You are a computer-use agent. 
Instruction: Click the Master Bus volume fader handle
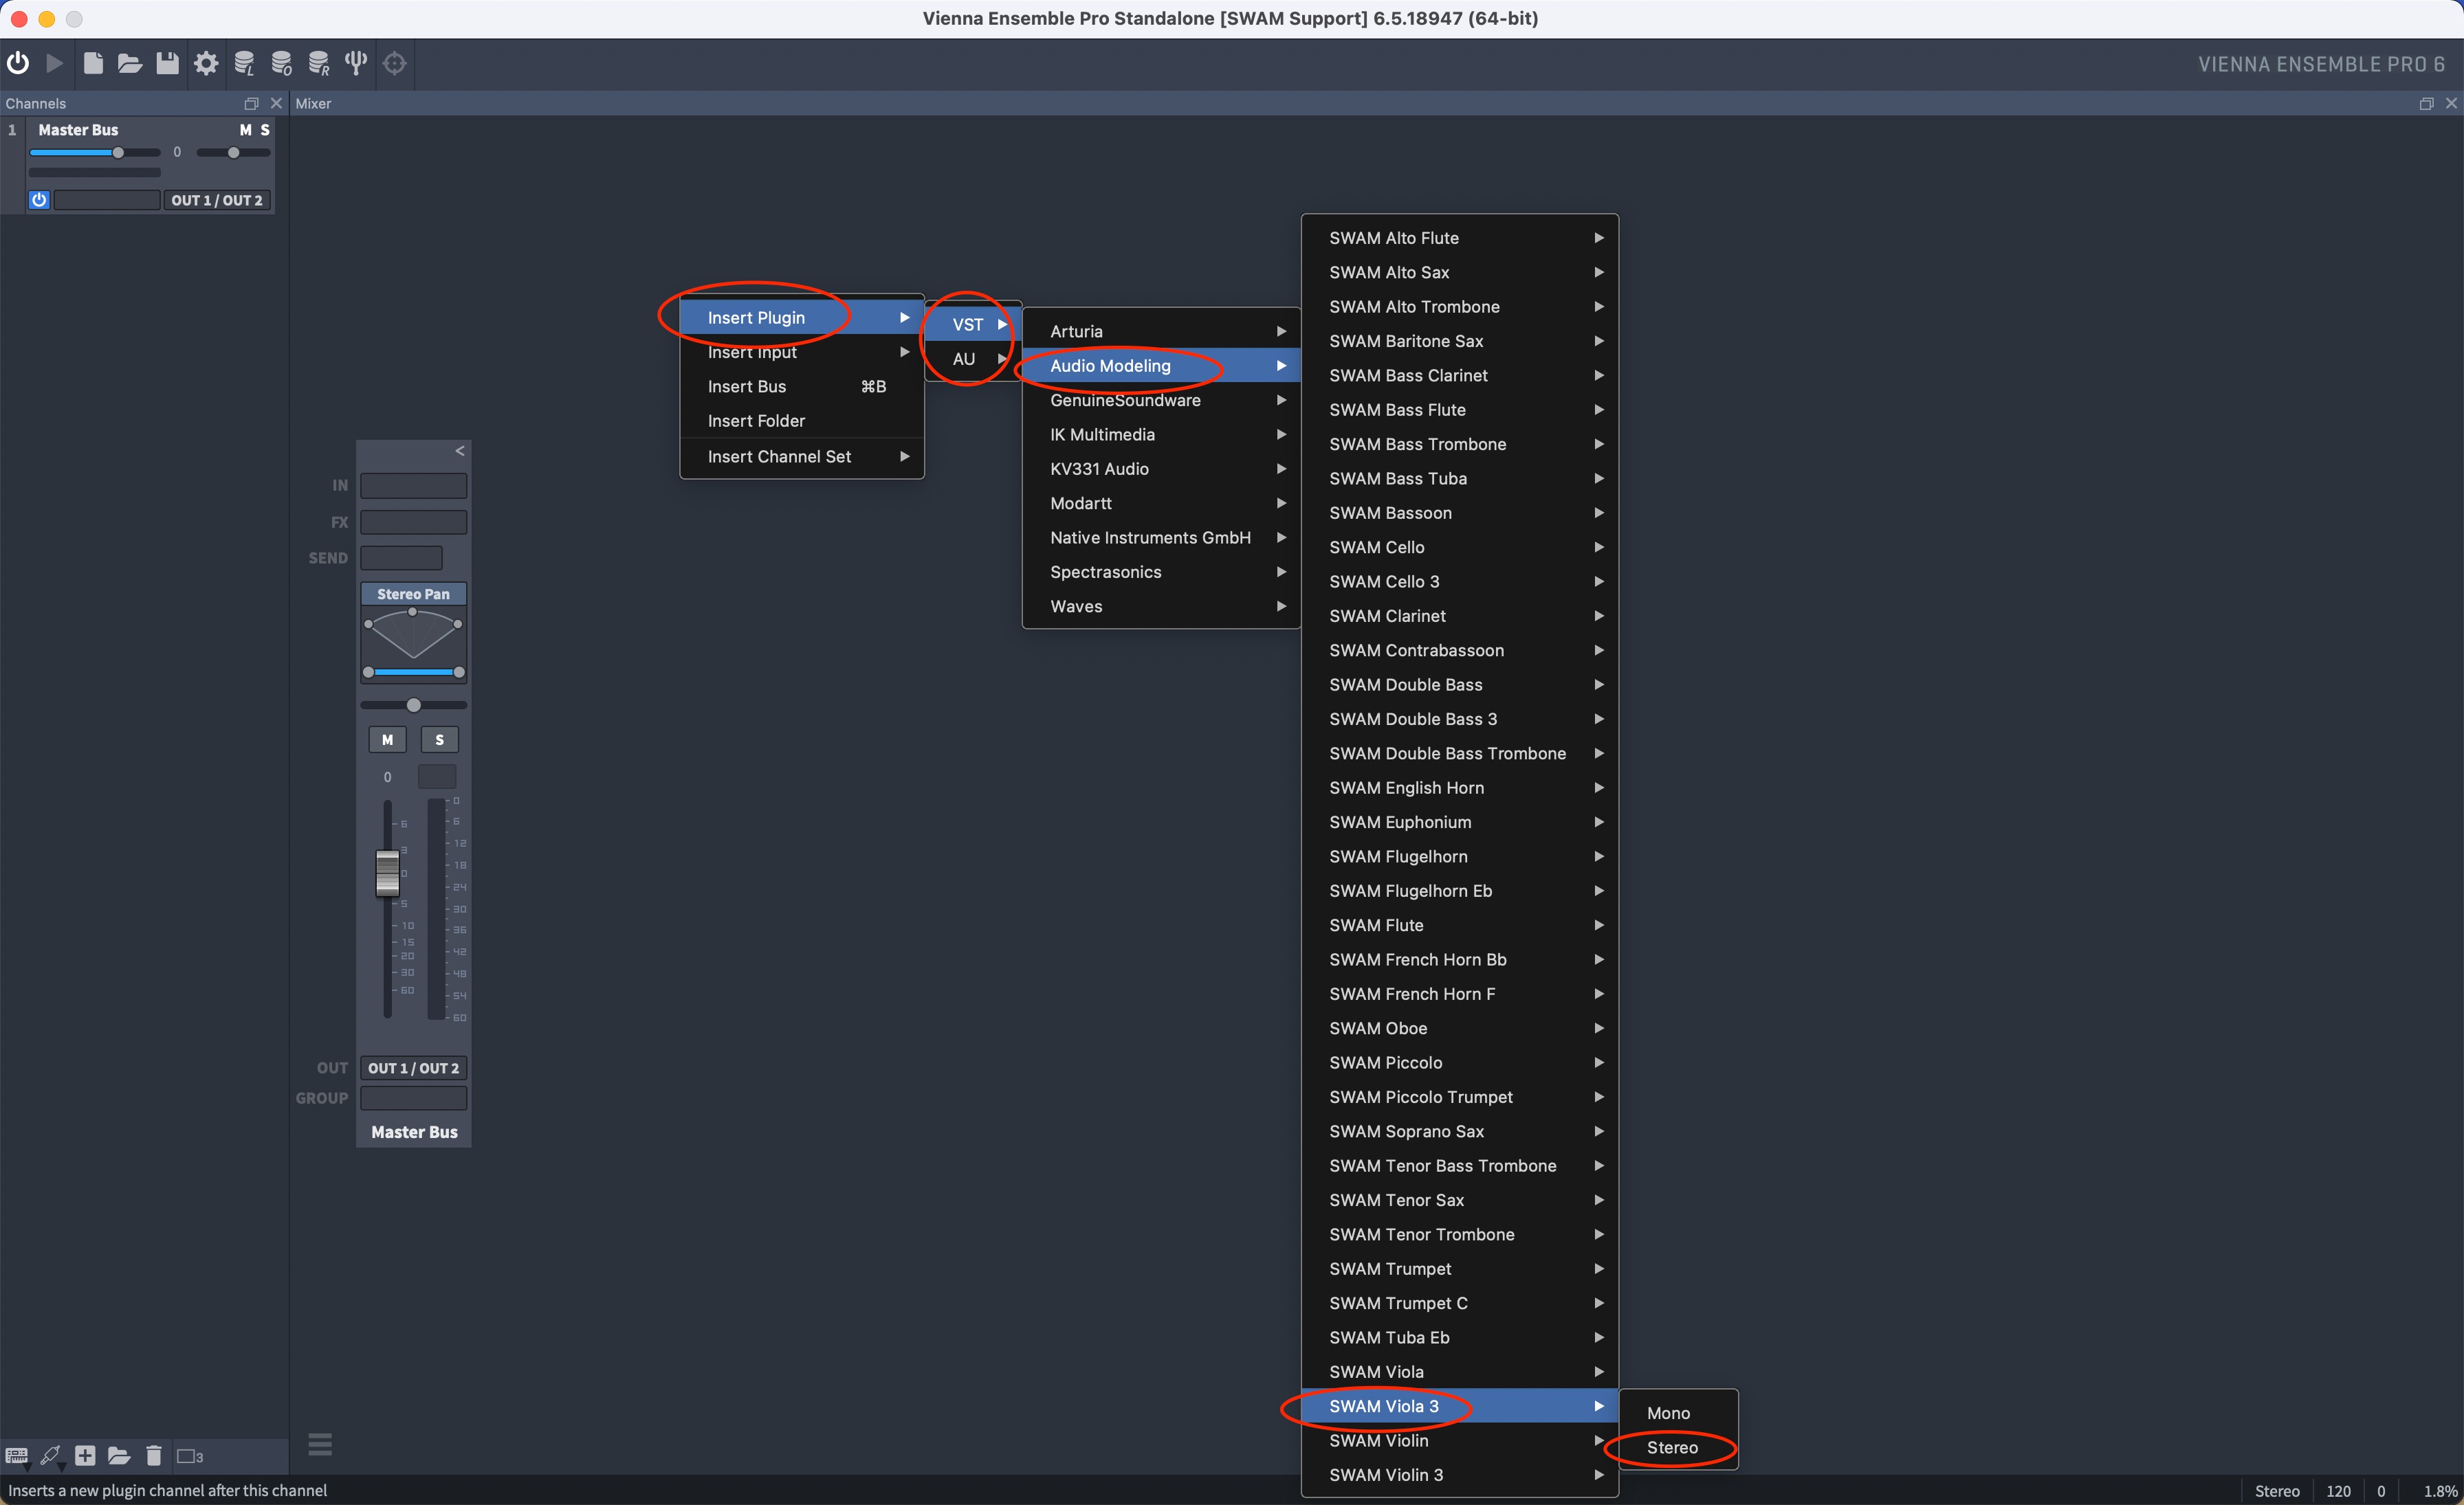tap(387, 873)
